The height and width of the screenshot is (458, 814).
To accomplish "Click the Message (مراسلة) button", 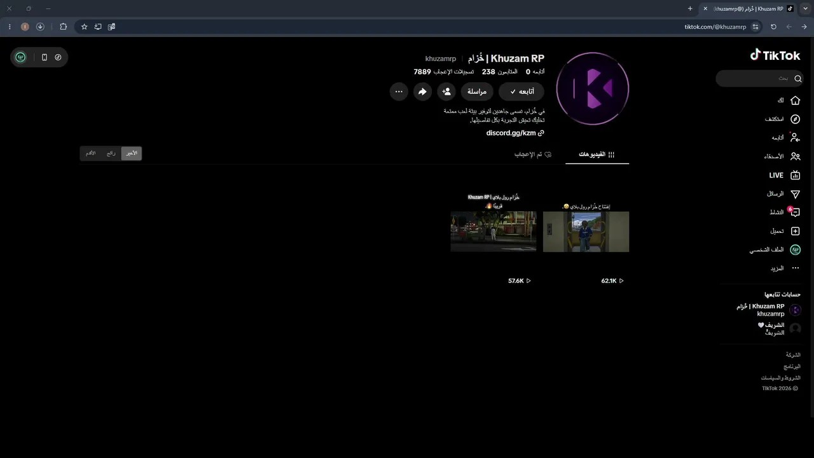I will point(477,92).
